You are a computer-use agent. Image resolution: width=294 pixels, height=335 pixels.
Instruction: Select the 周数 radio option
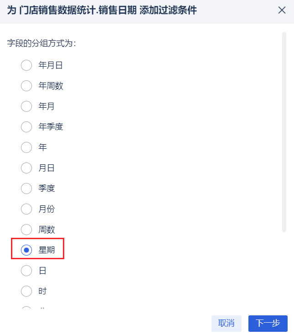tap(26, 230)
